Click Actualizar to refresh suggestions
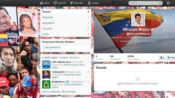Image resolution: width=175 pixels, height=98 pixels. point(64,58)
